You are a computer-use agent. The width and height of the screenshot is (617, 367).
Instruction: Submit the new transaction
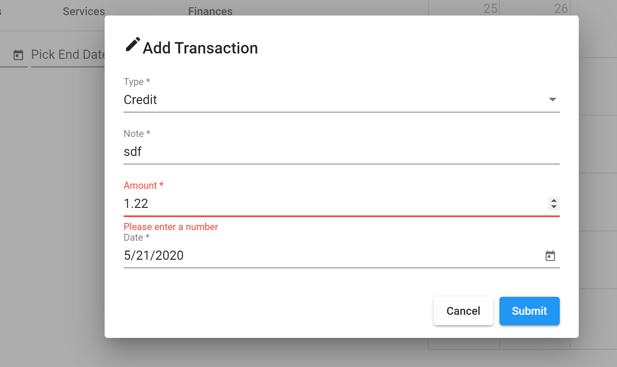(529, 311)
